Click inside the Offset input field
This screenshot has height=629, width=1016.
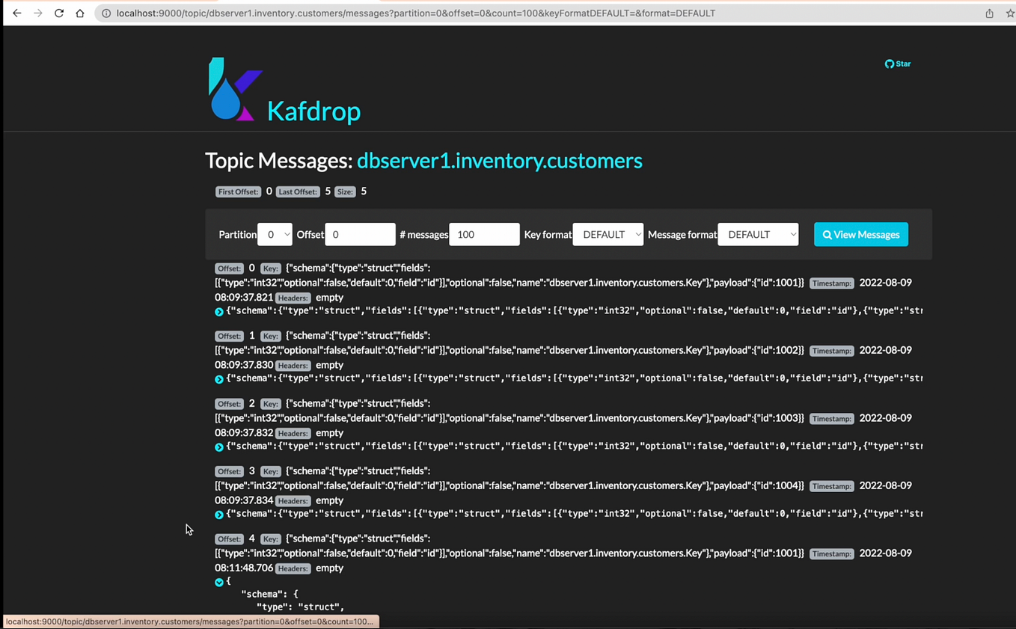360,234
